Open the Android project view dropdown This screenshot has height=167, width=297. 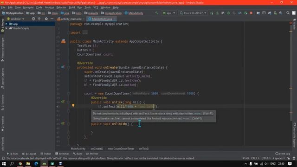[16, 19]
